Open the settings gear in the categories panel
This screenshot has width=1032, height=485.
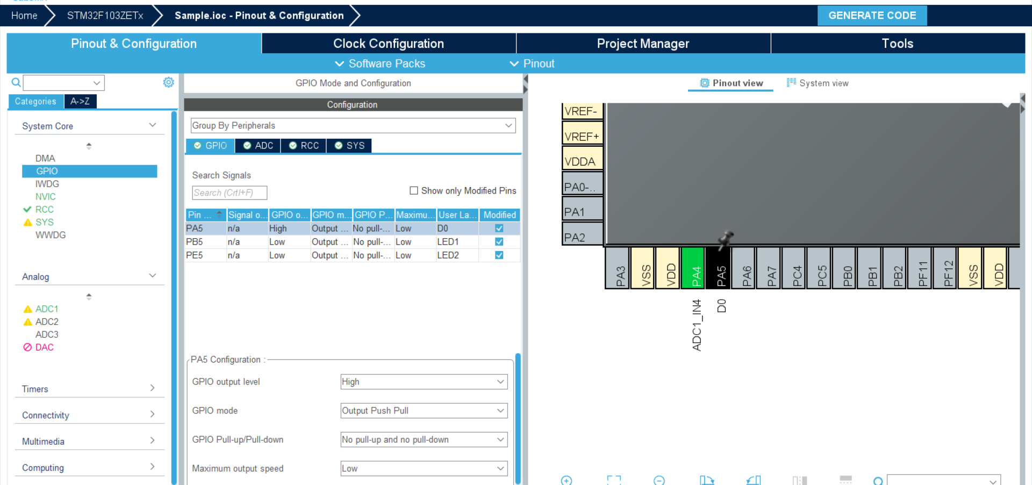click(168, 82)
